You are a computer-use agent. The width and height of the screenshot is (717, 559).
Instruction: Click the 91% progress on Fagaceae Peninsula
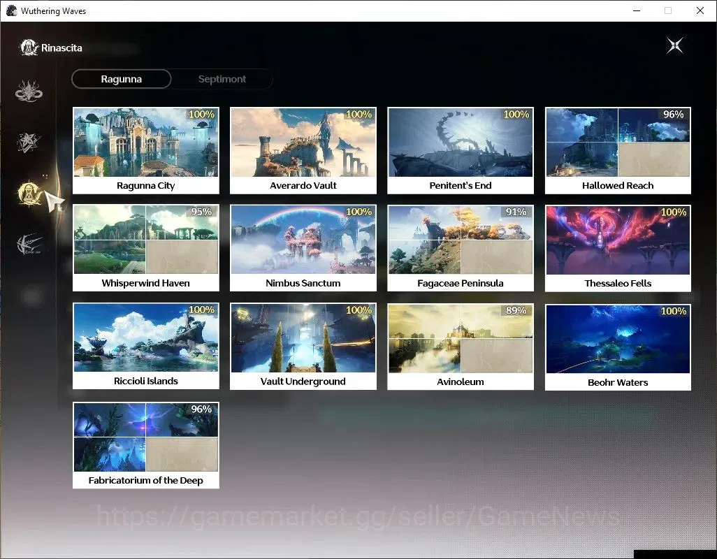[516, 212]
